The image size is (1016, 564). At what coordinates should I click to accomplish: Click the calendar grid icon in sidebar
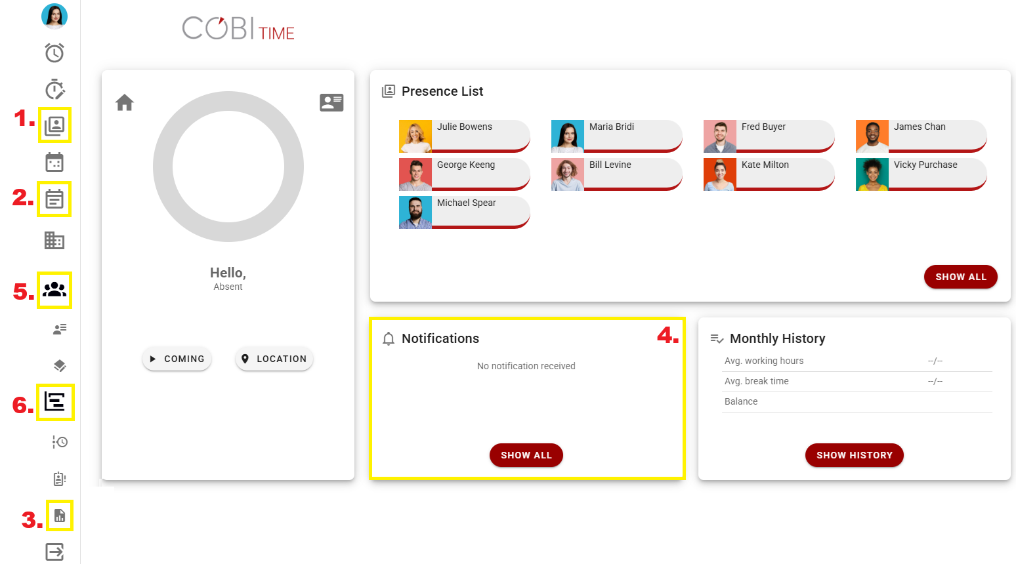[54, 162]
